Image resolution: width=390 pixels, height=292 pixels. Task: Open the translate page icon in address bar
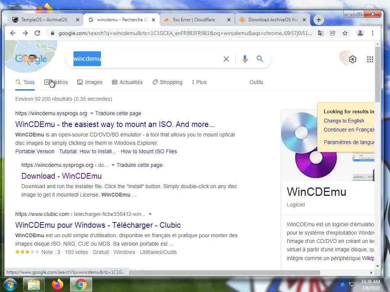[x=321, y=33]
